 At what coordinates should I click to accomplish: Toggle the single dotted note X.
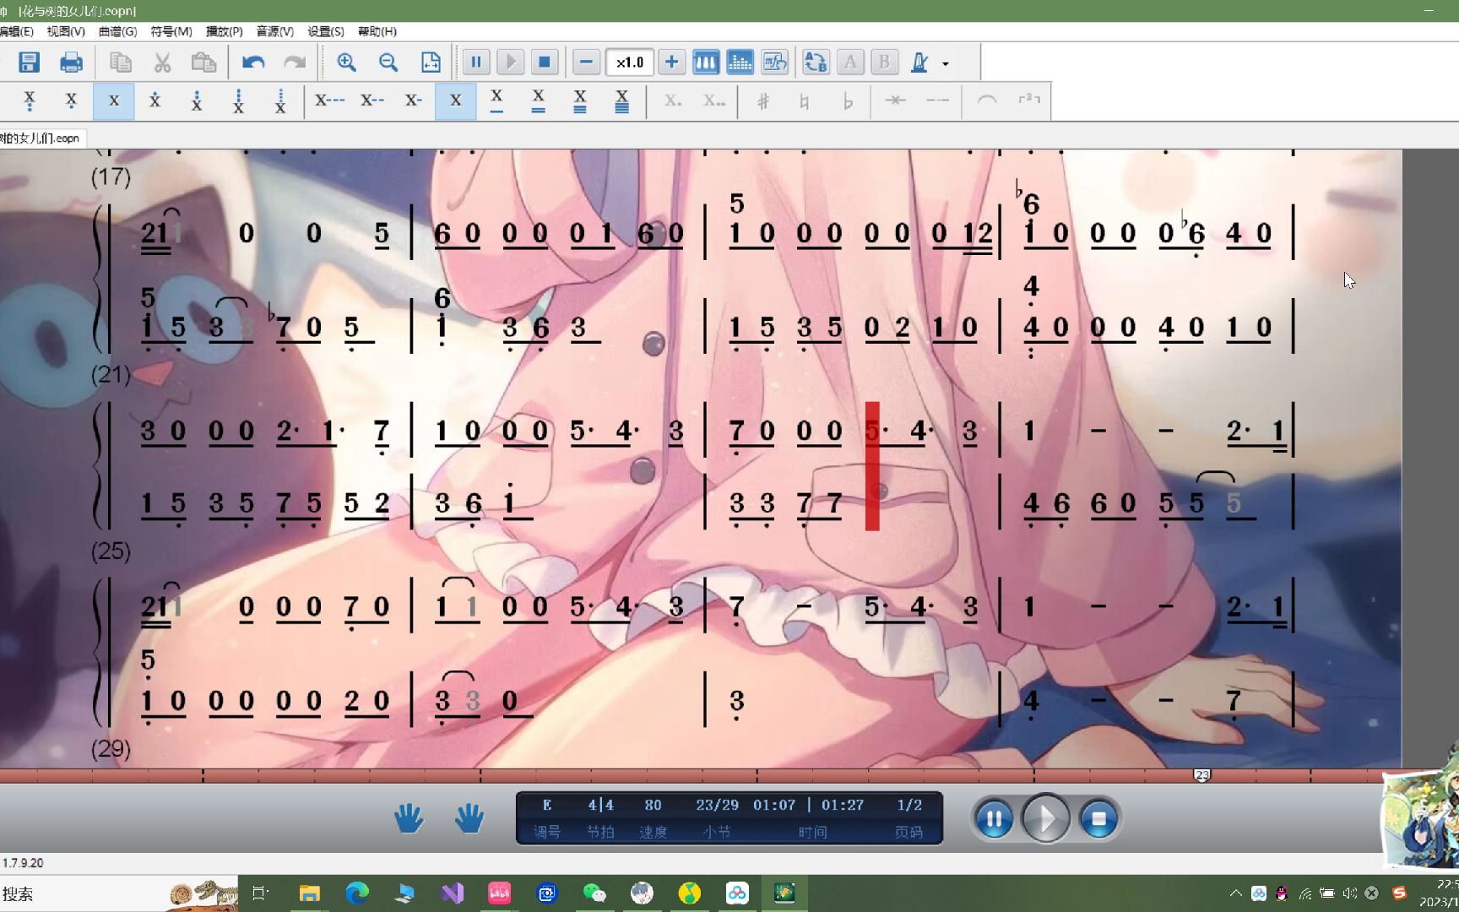tap(673, 101)
